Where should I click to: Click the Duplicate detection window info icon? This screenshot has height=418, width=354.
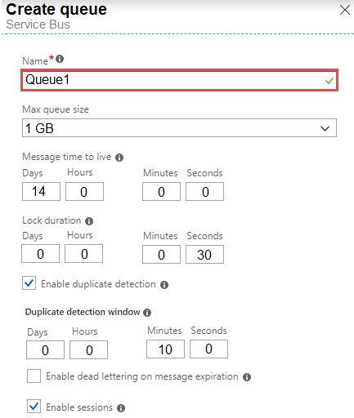click(147, 313)
